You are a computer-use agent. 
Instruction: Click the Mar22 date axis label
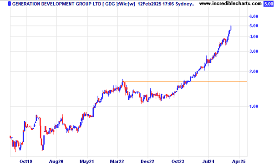pyautogui.click(x=117, y=161)
